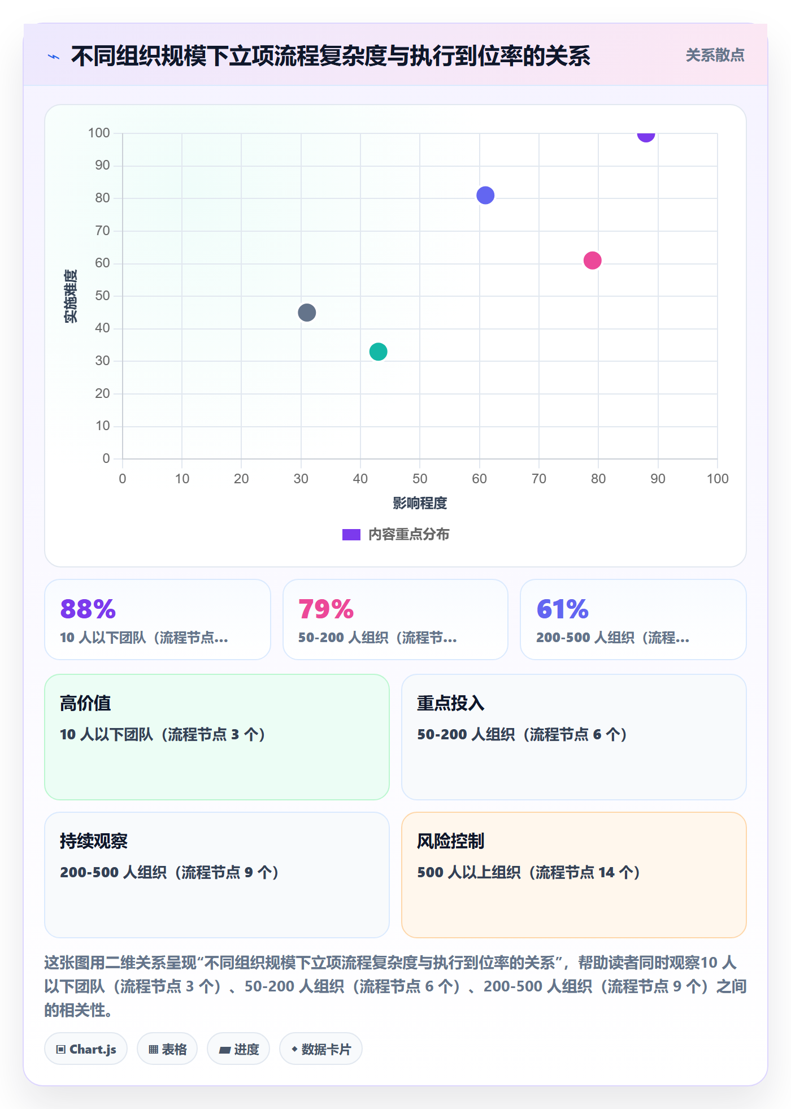Toggle the 内容重点分布 legend item

point(395,534)
